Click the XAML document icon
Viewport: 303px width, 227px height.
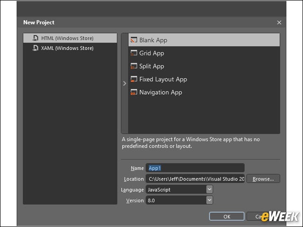coord(36,48)
